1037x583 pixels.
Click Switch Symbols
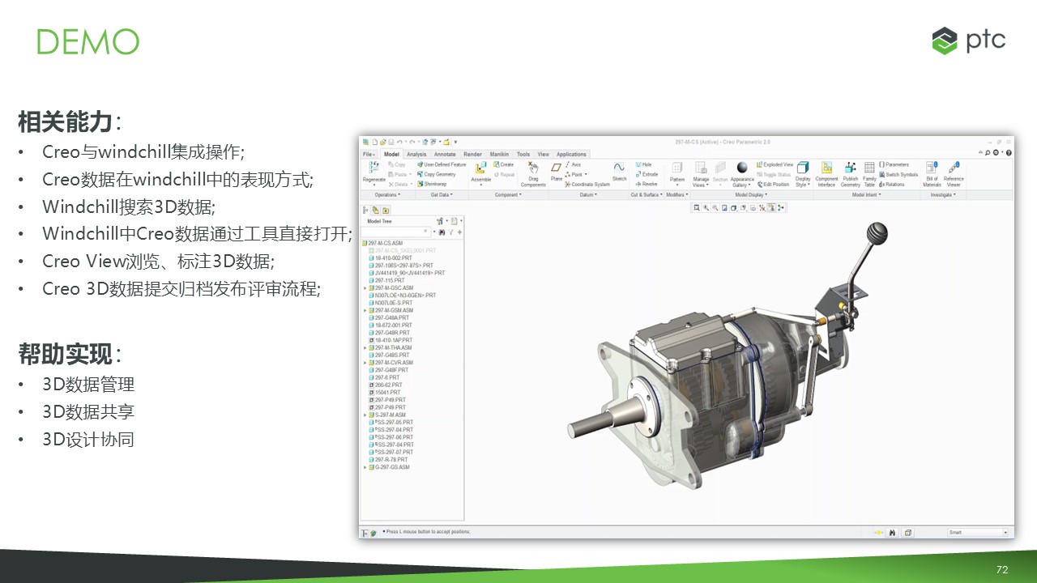pos(898,174)
